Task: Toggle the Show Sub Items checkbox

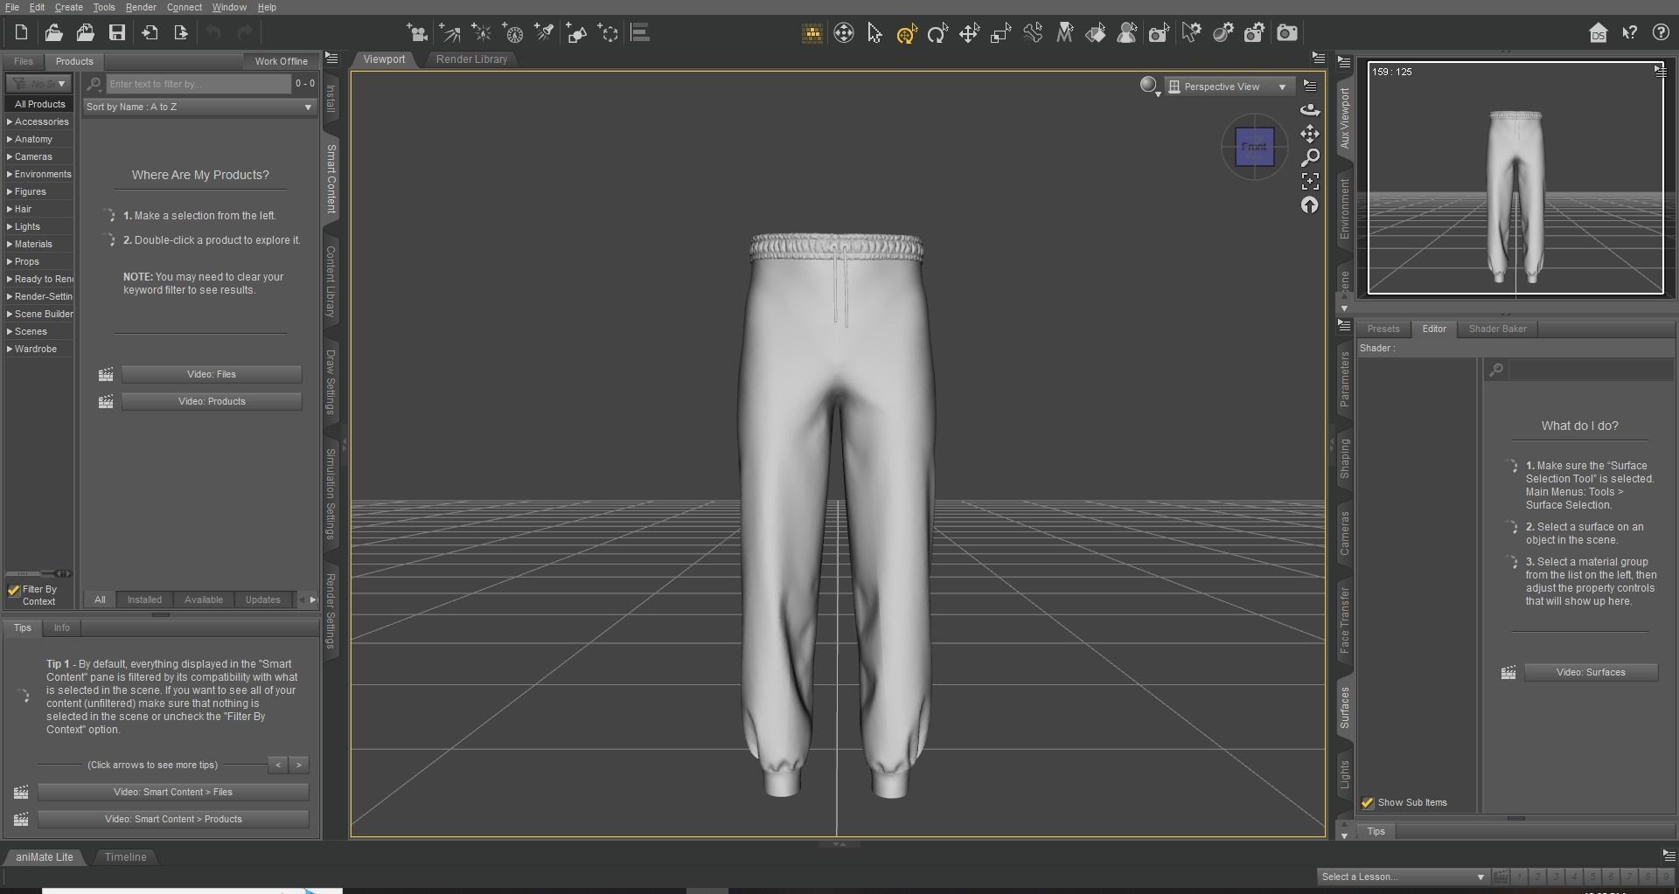Action: point(1366,802)
